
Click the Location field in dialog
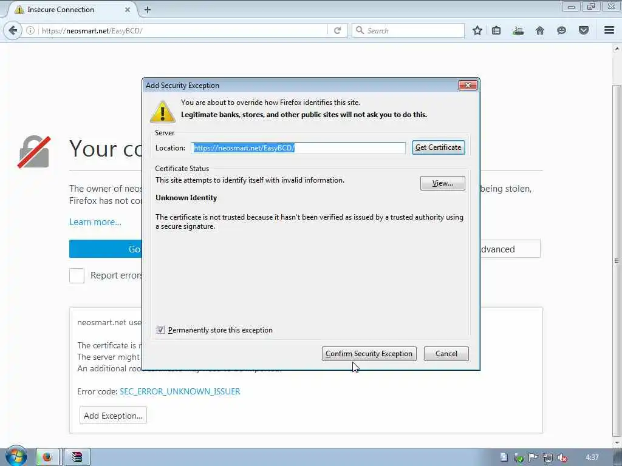click(298, 148)
